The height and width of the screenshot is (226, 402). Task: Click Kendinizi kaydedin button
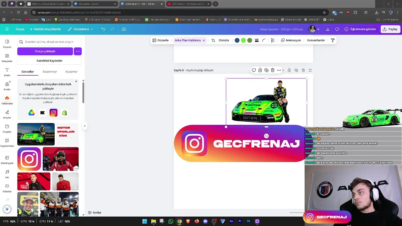pos(49,61)
